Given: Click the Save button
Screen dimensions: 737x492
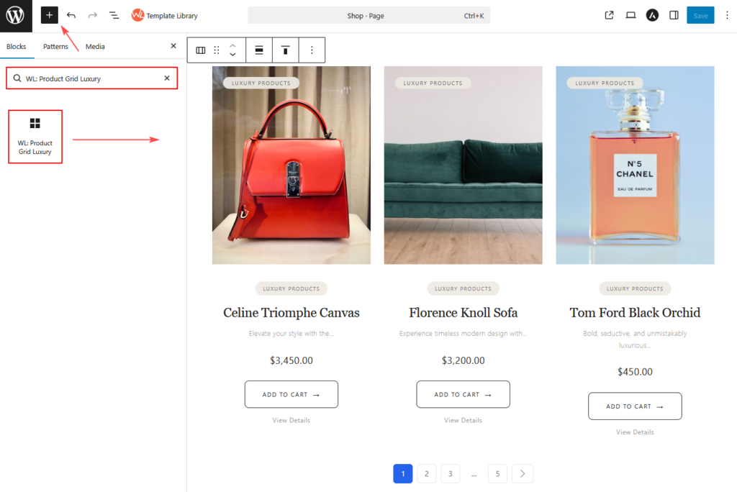Looking at the screenshot, I should click(700, 15).
